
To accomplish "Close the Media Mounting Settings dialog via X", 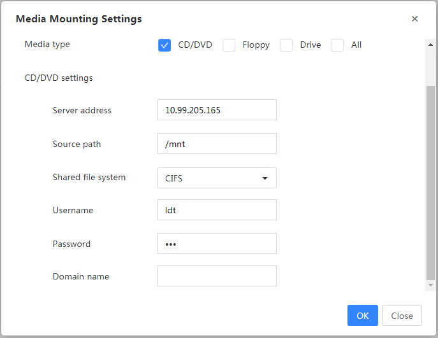I will click(x=414, y=18).
